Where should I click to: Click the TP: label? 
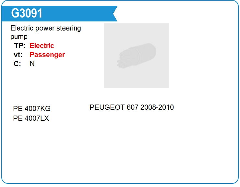(x=19, y=46)
